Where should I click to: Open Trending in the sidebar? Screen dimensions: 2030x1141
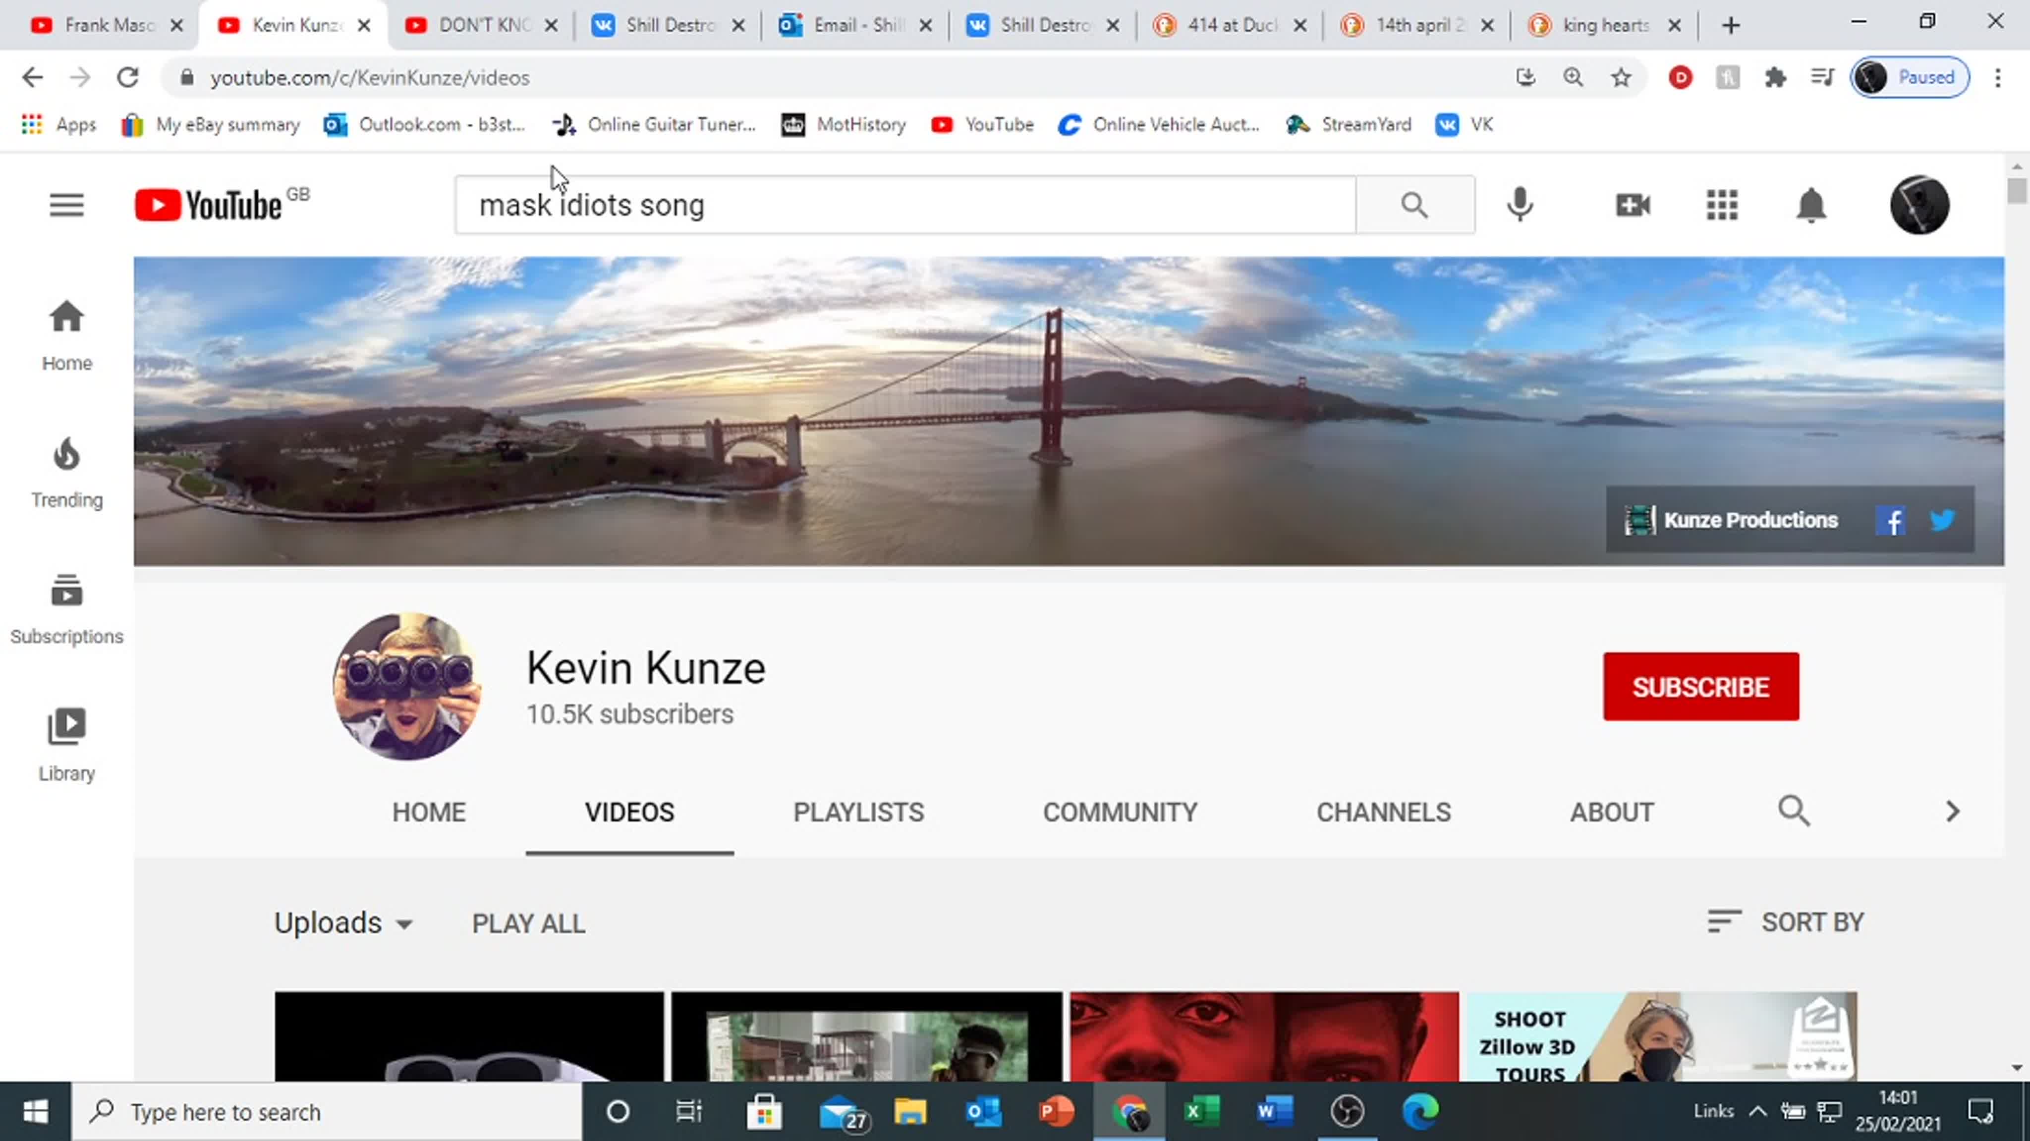click(x=67, y=473)
